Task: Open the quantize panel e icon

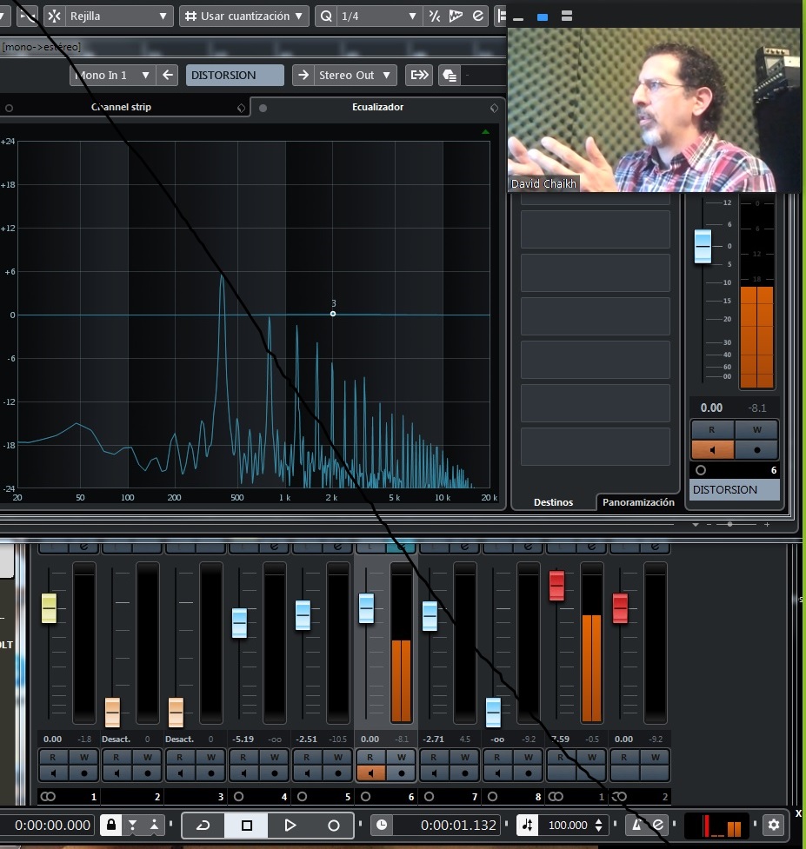Action: [477, 17]
